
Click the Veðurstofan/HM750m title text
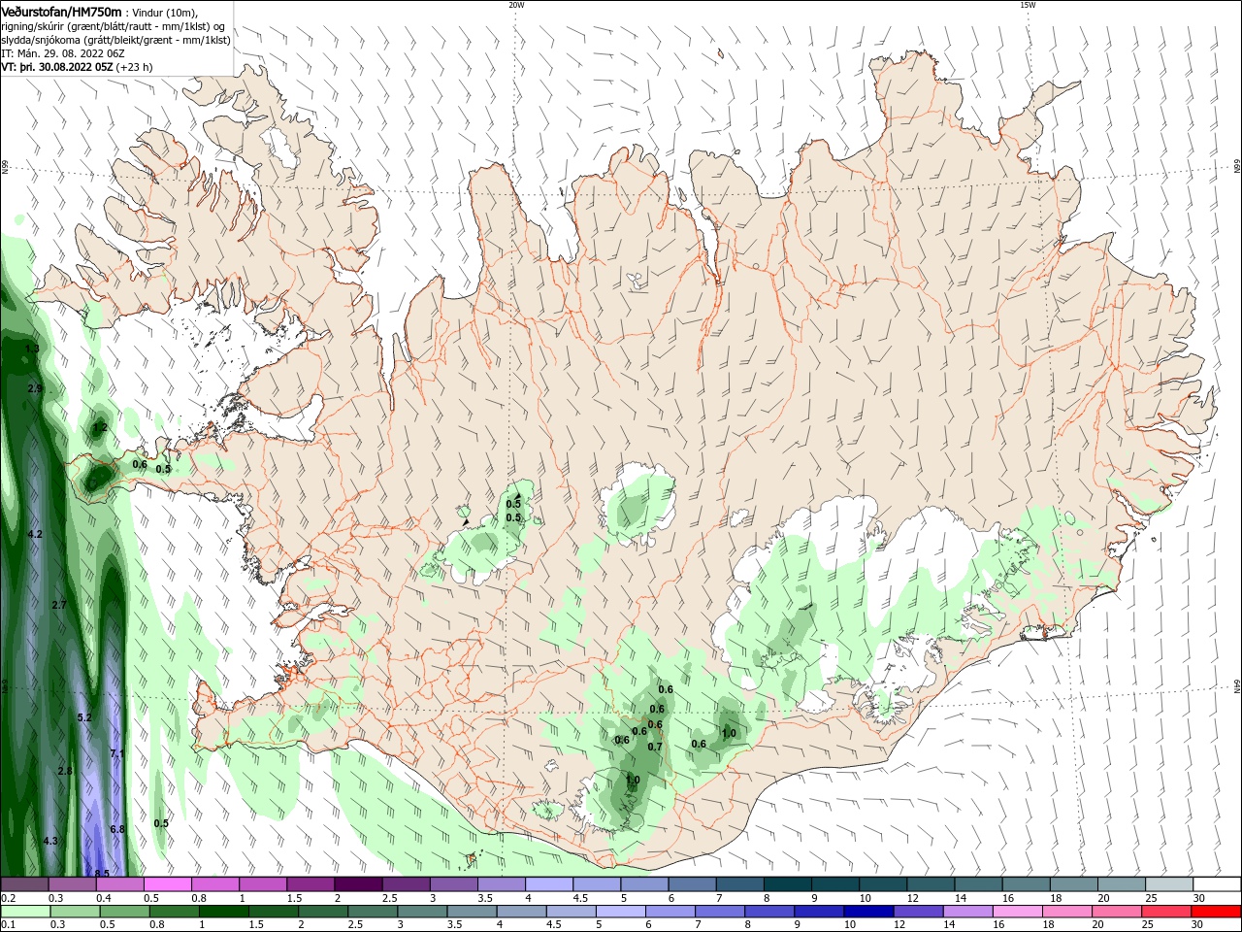[x=61, y=11]
